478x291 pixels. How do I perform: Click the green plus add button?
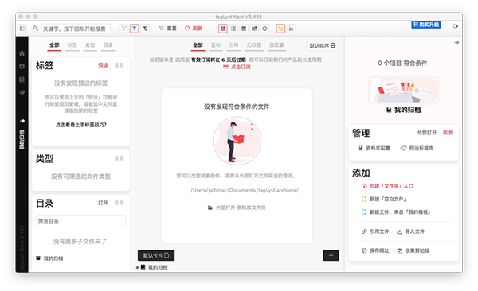pos(331,256)
